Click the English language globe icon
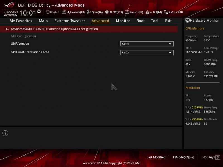This screenshot has height=167, width=223. 48,12
